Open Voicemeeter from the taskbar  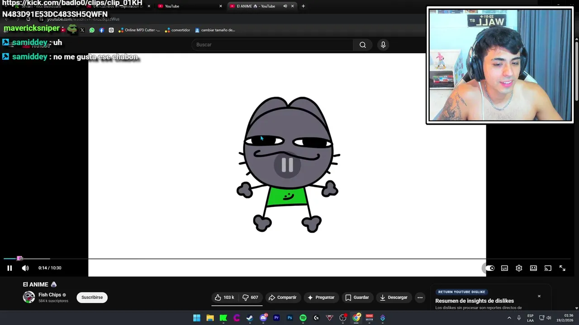tap(370, 318)
